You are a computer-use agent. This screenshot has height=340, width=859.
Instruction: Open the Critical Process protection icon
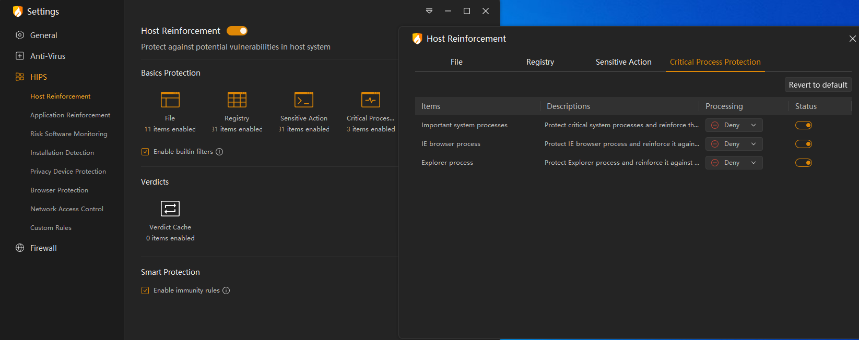tap(370, 100)
